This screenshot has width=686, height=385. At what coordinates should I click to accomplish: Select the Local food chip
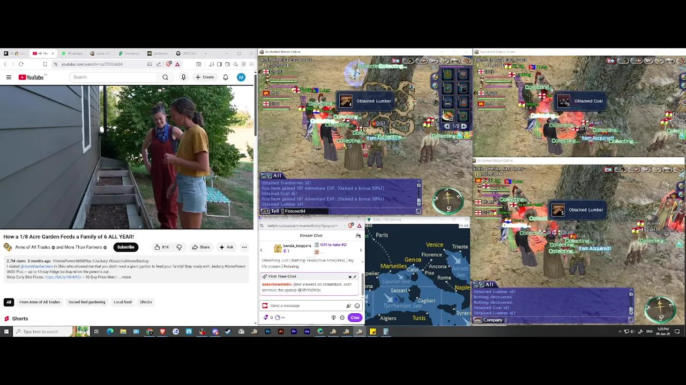[123, 302]
